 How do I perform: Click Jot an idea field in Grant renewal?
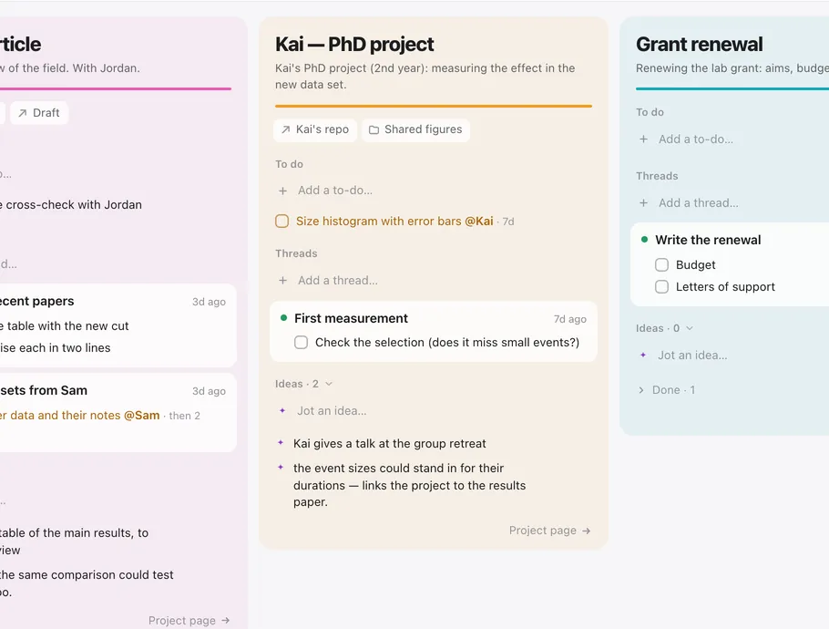tap(692, 355)
